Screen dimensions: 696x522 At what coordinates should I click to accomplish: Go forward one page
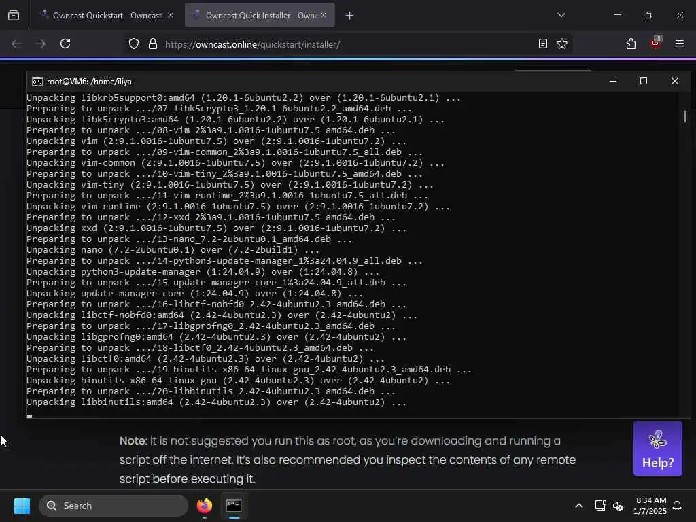(x=40, y=44)
